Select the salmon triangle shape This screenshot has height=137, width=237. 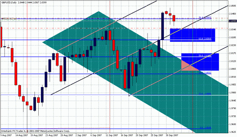(190, 65)
